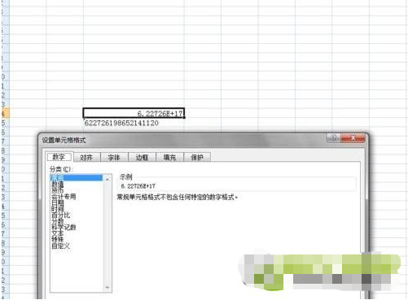This screenshot has width=408, height=300.
Task: Select the 特殊 category item
Action: pyautogui.click(x=58, y=240)
